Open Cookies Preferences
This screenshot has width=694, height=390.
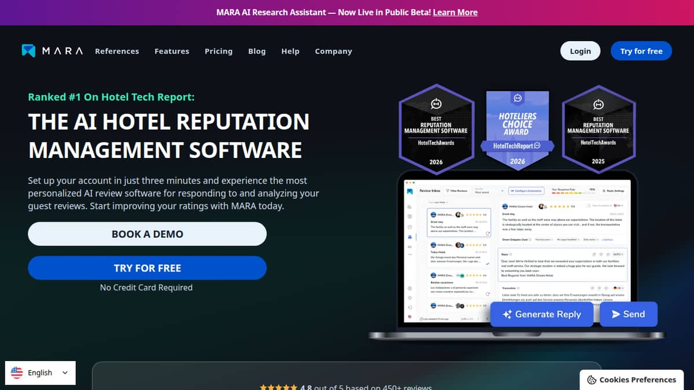[x=632, y=380]
